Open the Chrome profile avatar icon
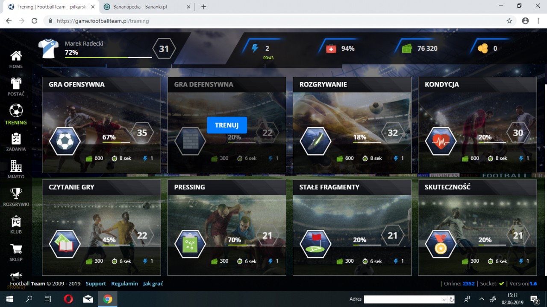 525,21
